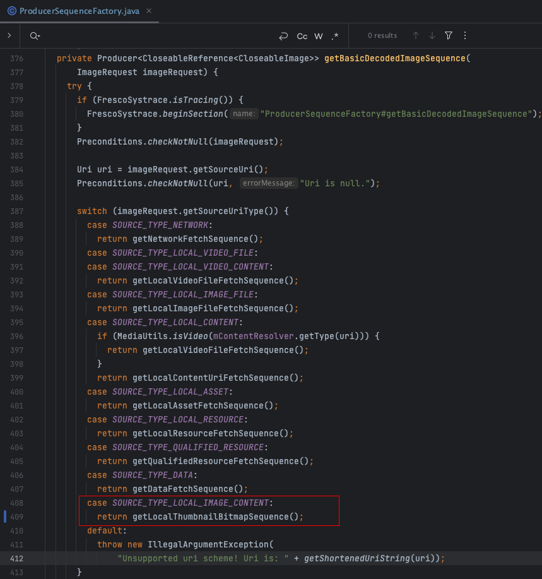Click getNetworkFetchSequence call

[x=191, y=239]
